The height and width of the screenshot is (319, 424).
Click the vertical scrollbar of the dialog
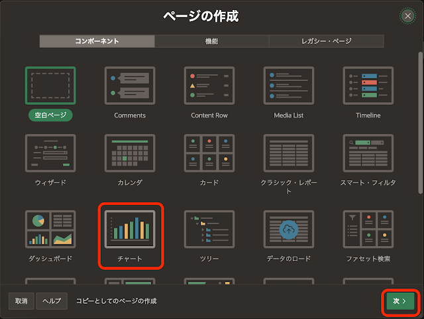tap(420, 123)
